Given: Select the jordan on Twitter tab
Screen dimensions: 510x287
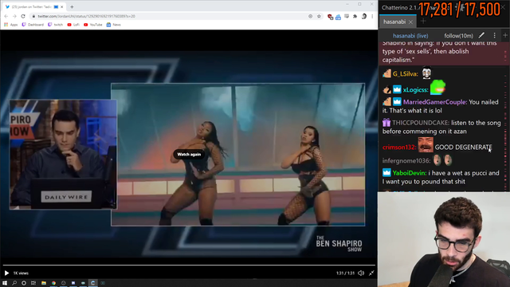Looking at the screenshot, I should [33, 6].
